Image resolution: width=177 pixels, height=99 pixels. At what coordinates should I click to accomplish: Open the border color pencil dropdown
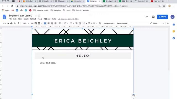(85, 23)
